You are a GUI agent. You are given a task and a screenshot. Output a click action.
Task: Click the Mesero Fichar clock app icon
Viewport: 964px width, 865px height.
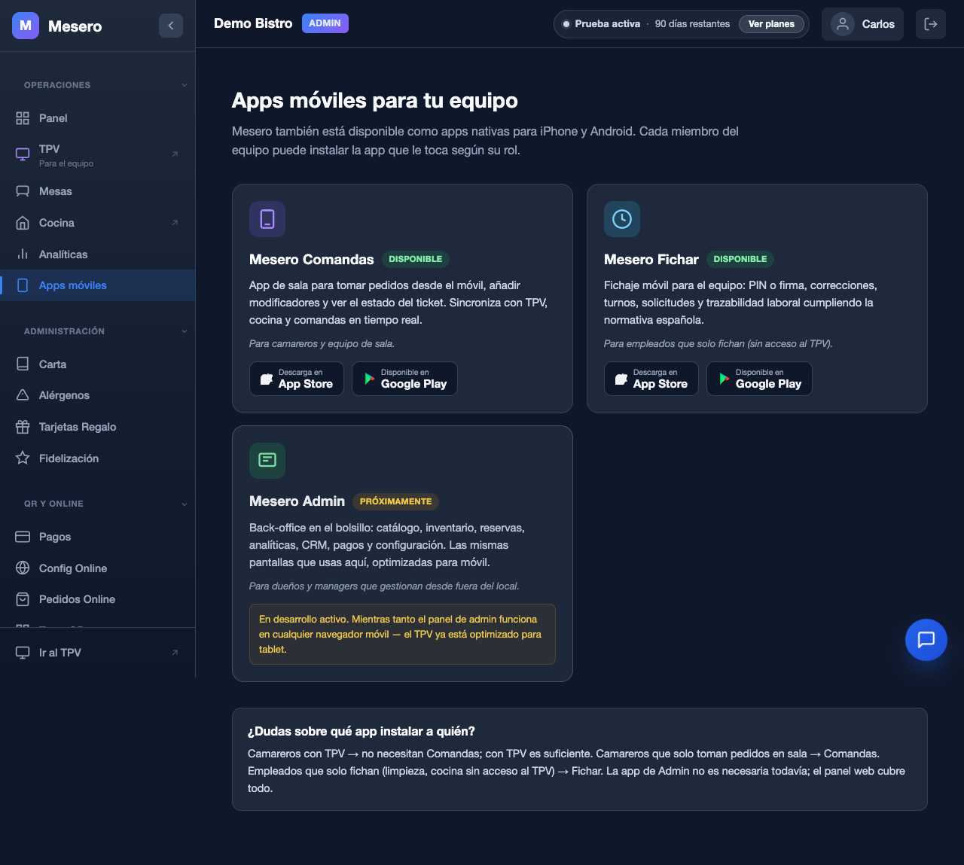tap(622, 219)
